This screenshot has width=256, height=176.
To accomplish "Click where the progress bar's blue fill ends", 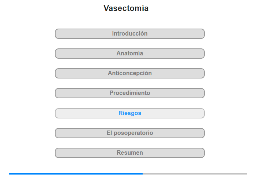I will (x=142, y=173).
